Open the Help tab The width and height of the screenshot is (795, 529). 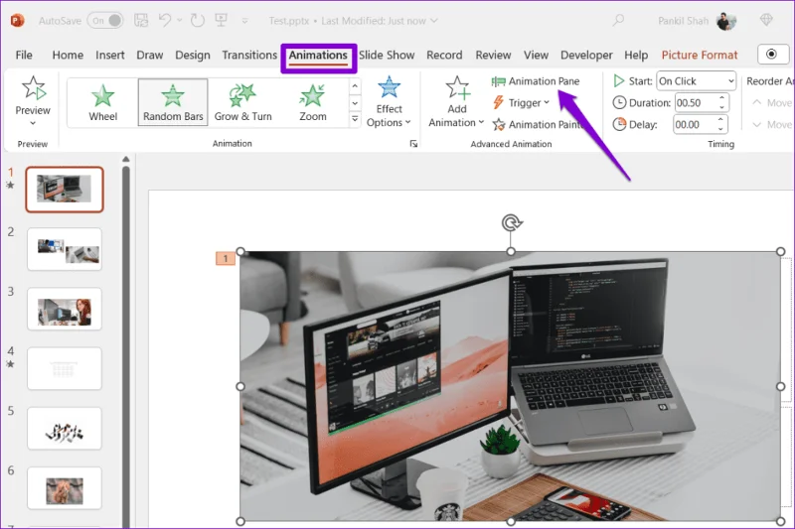pyautogui.click(x=636, y=55)
